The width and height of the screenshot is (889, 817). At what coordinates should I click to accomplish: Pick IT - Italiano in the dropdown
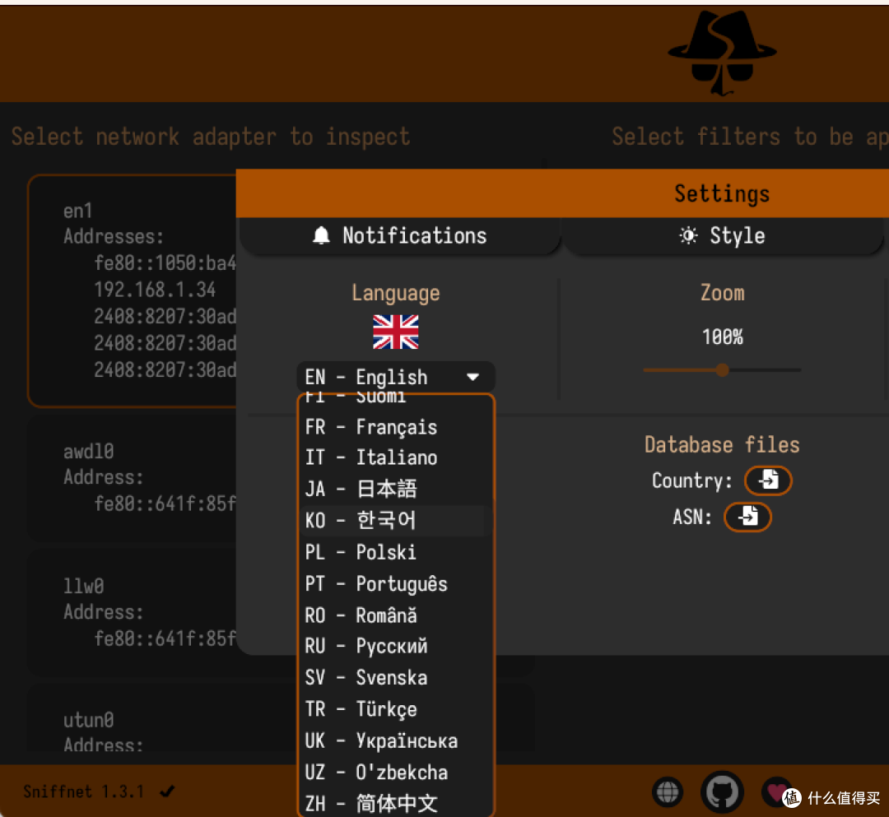[396, 457]
